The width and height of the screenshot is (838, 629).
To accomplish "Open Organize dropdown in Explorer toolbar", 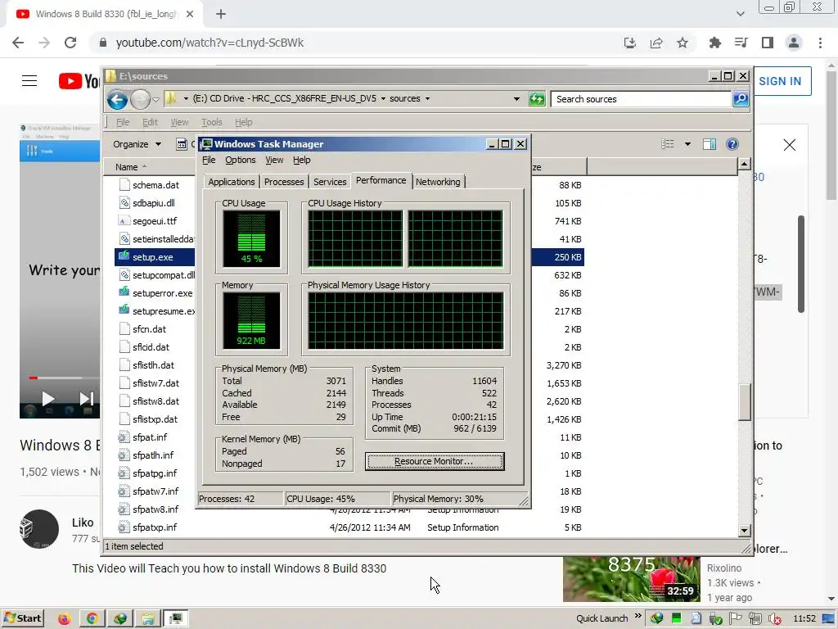I will click(x=137, y=144).
